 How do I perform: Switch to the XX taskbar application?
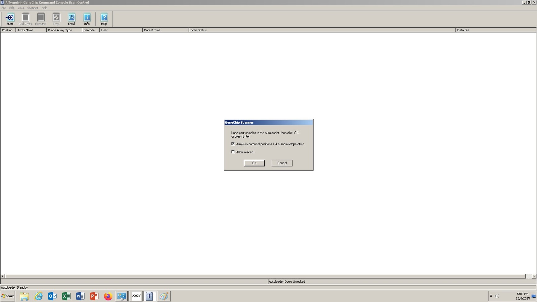[x=136, y=296]
